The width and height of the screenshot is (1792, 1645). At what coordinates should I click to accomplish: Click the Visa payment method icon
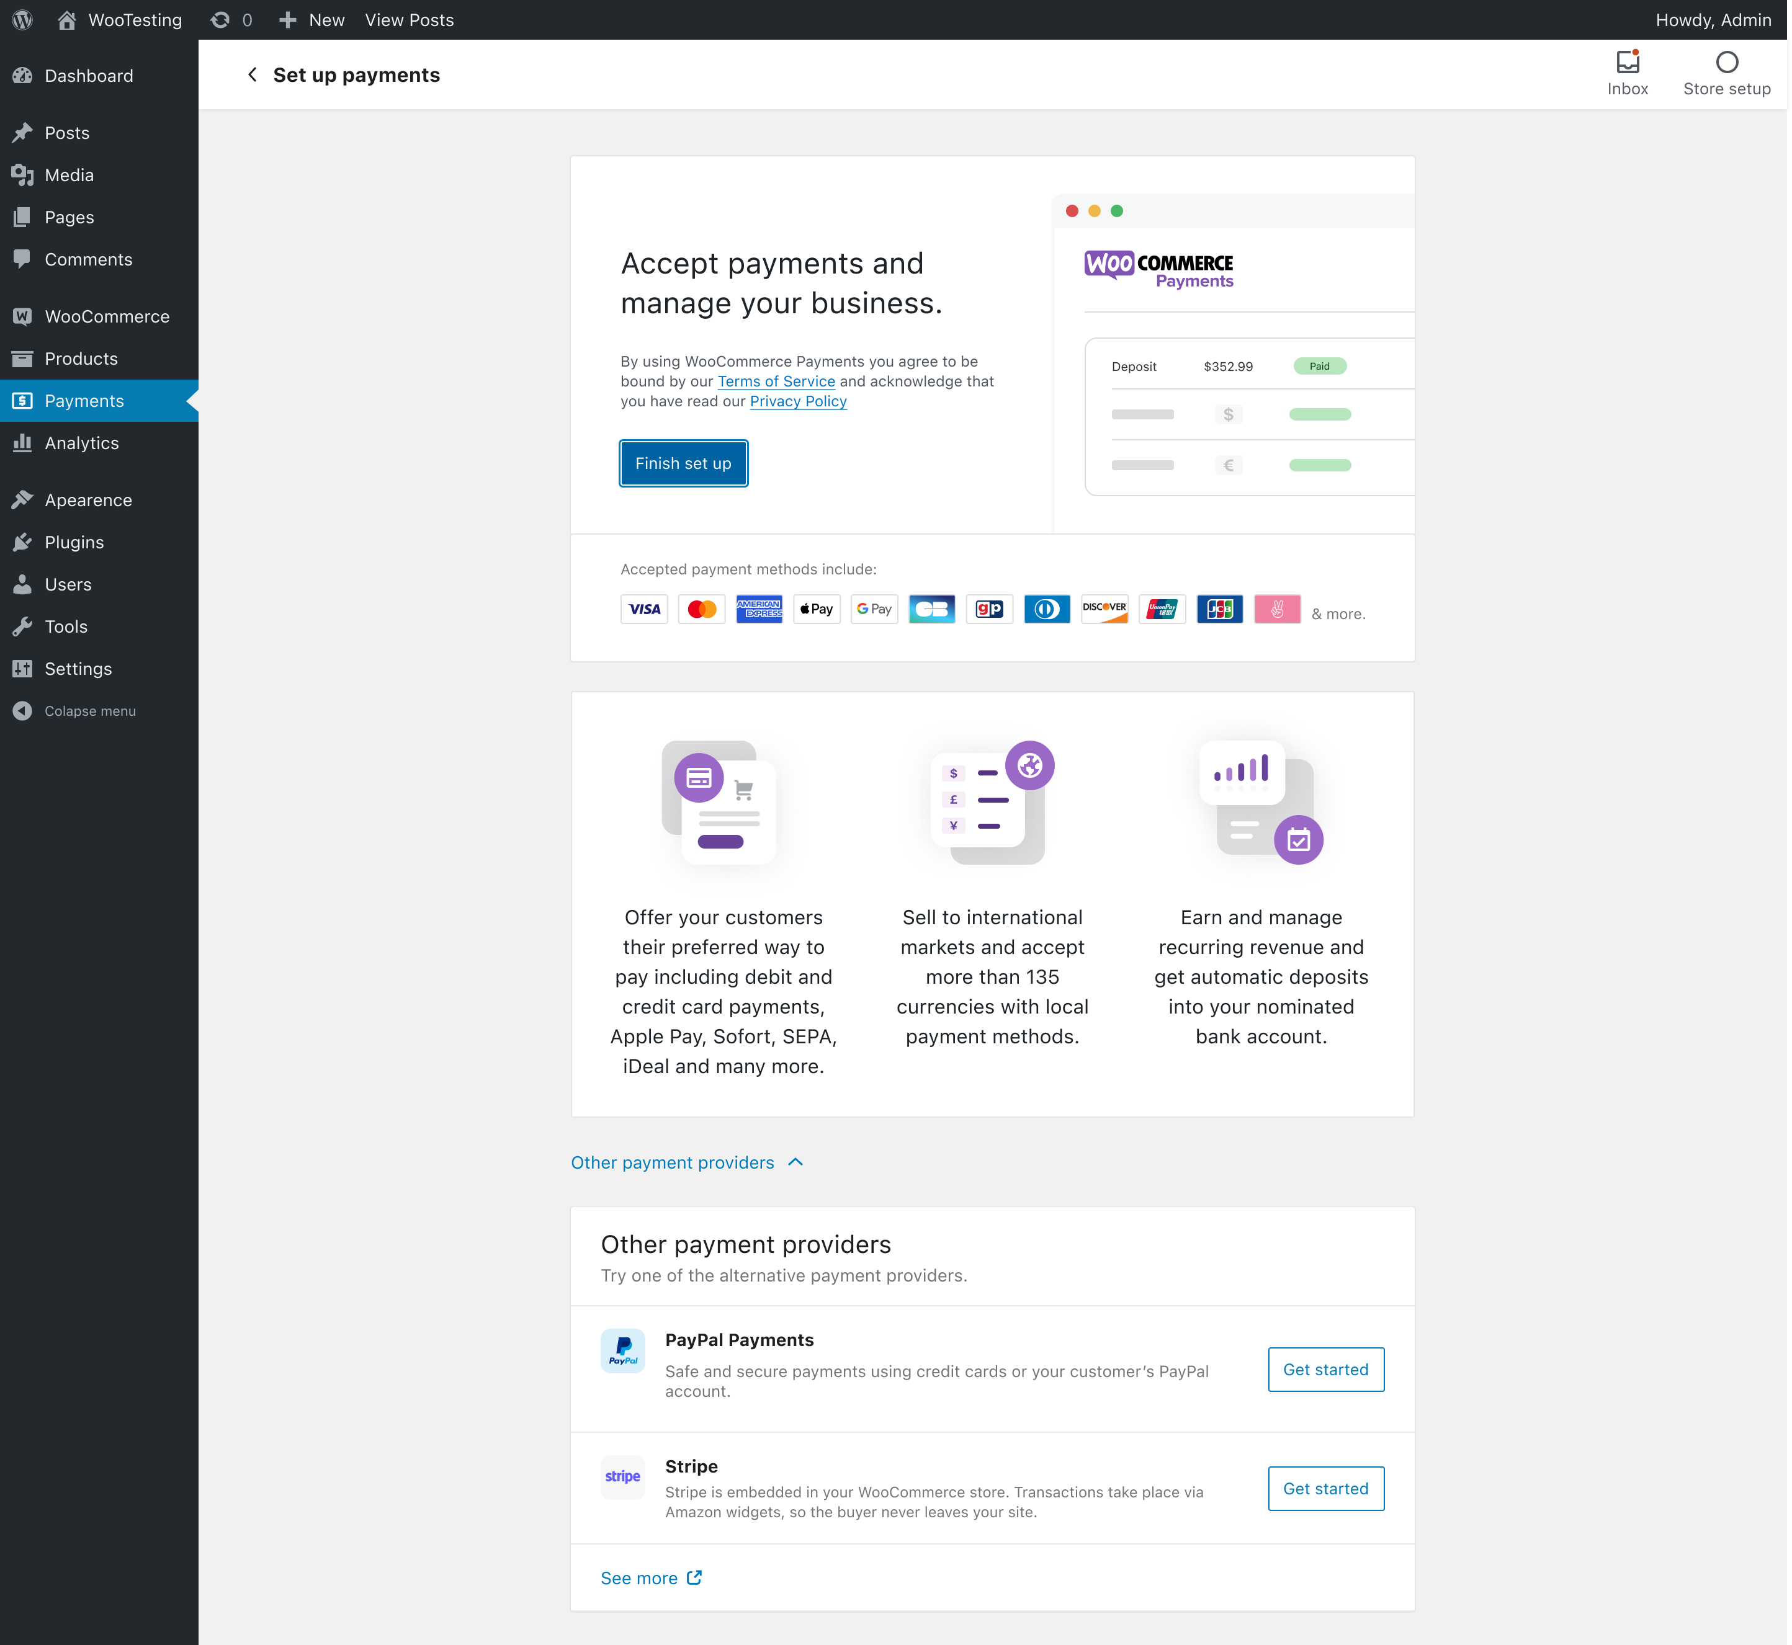click(643, 609)
